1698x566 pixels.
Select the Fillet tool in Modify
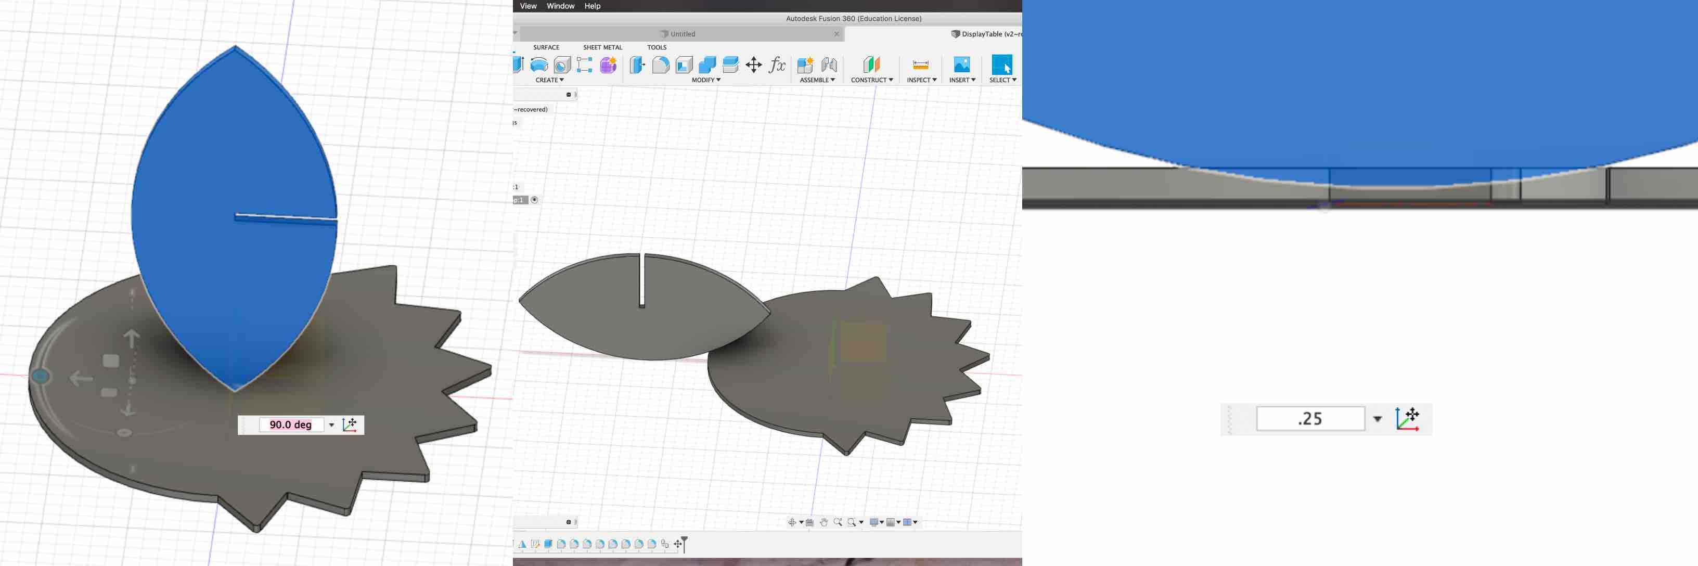pyautogui.click(x=661, y=65)
